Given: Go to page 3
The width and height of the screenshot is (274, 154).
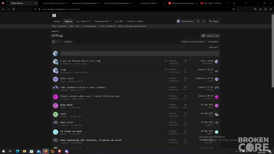Looking at the screenshot, I should (x=60, y=42).
